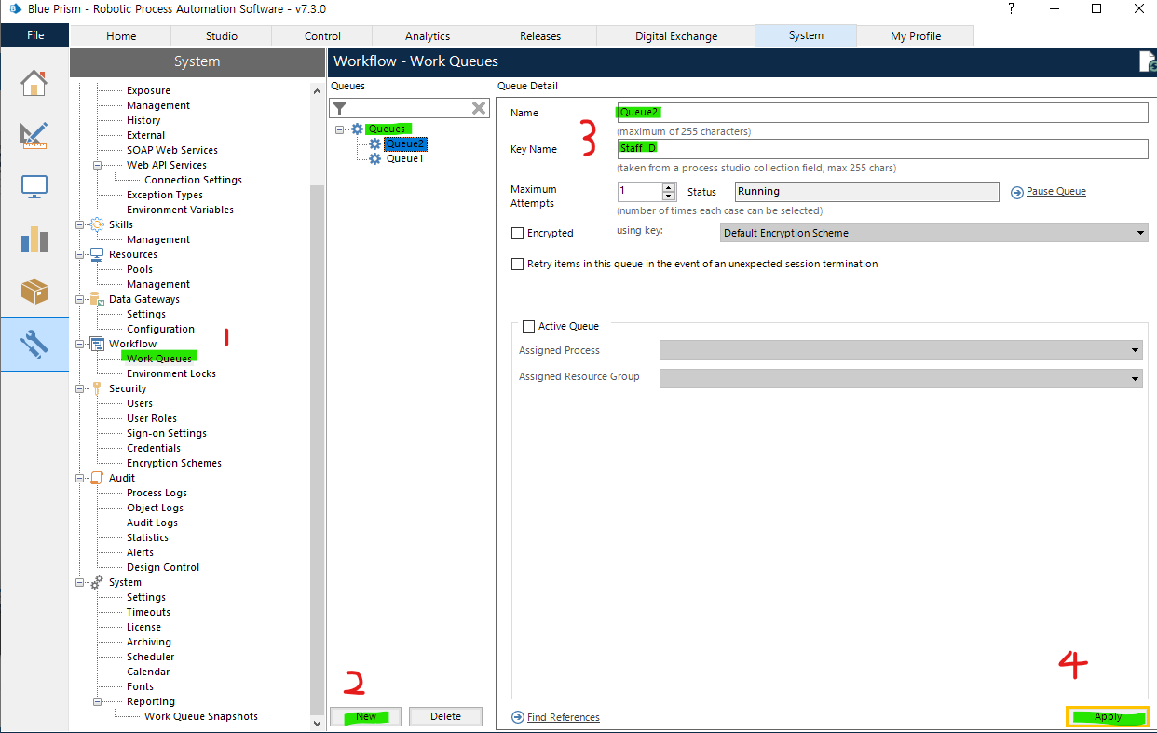
Task: Enable the Active Queue checkbox
Action: 529,326
